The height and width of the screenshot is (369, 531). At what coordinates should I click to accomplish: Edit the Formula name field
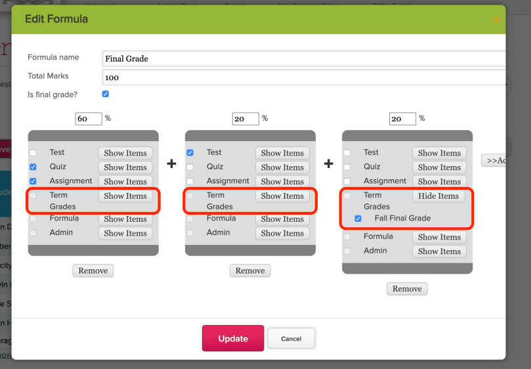(303, 58)
